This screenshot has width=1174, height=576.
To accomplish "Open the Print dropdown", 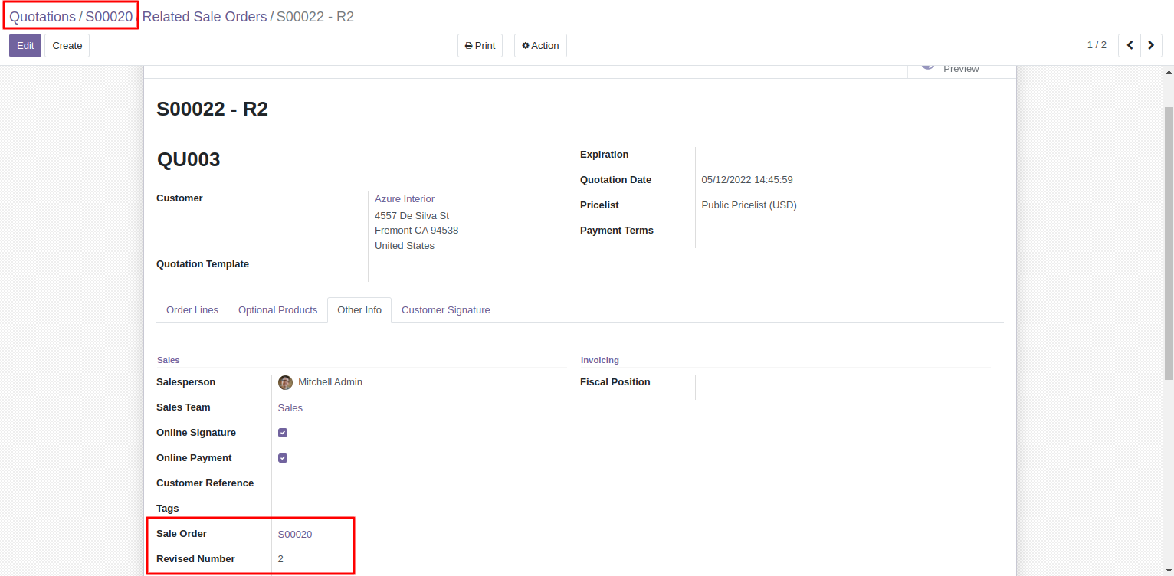I will 480,45.
